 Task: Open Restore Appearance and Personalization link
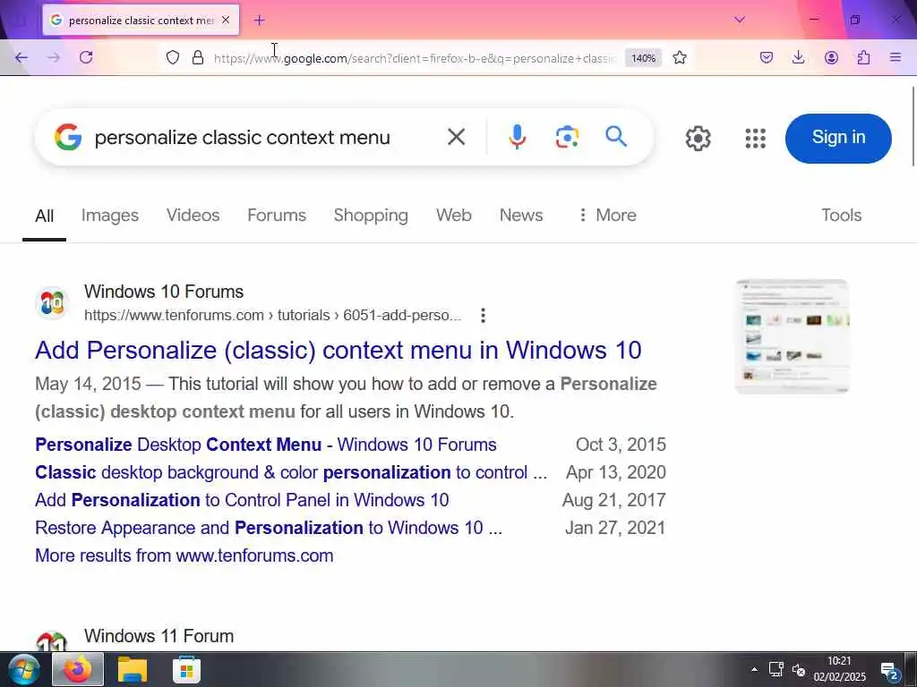click(269, 528)
